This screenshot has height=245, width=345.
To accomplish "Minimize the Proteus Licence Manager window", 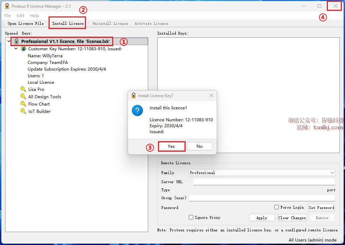I will tap(304, 6).
